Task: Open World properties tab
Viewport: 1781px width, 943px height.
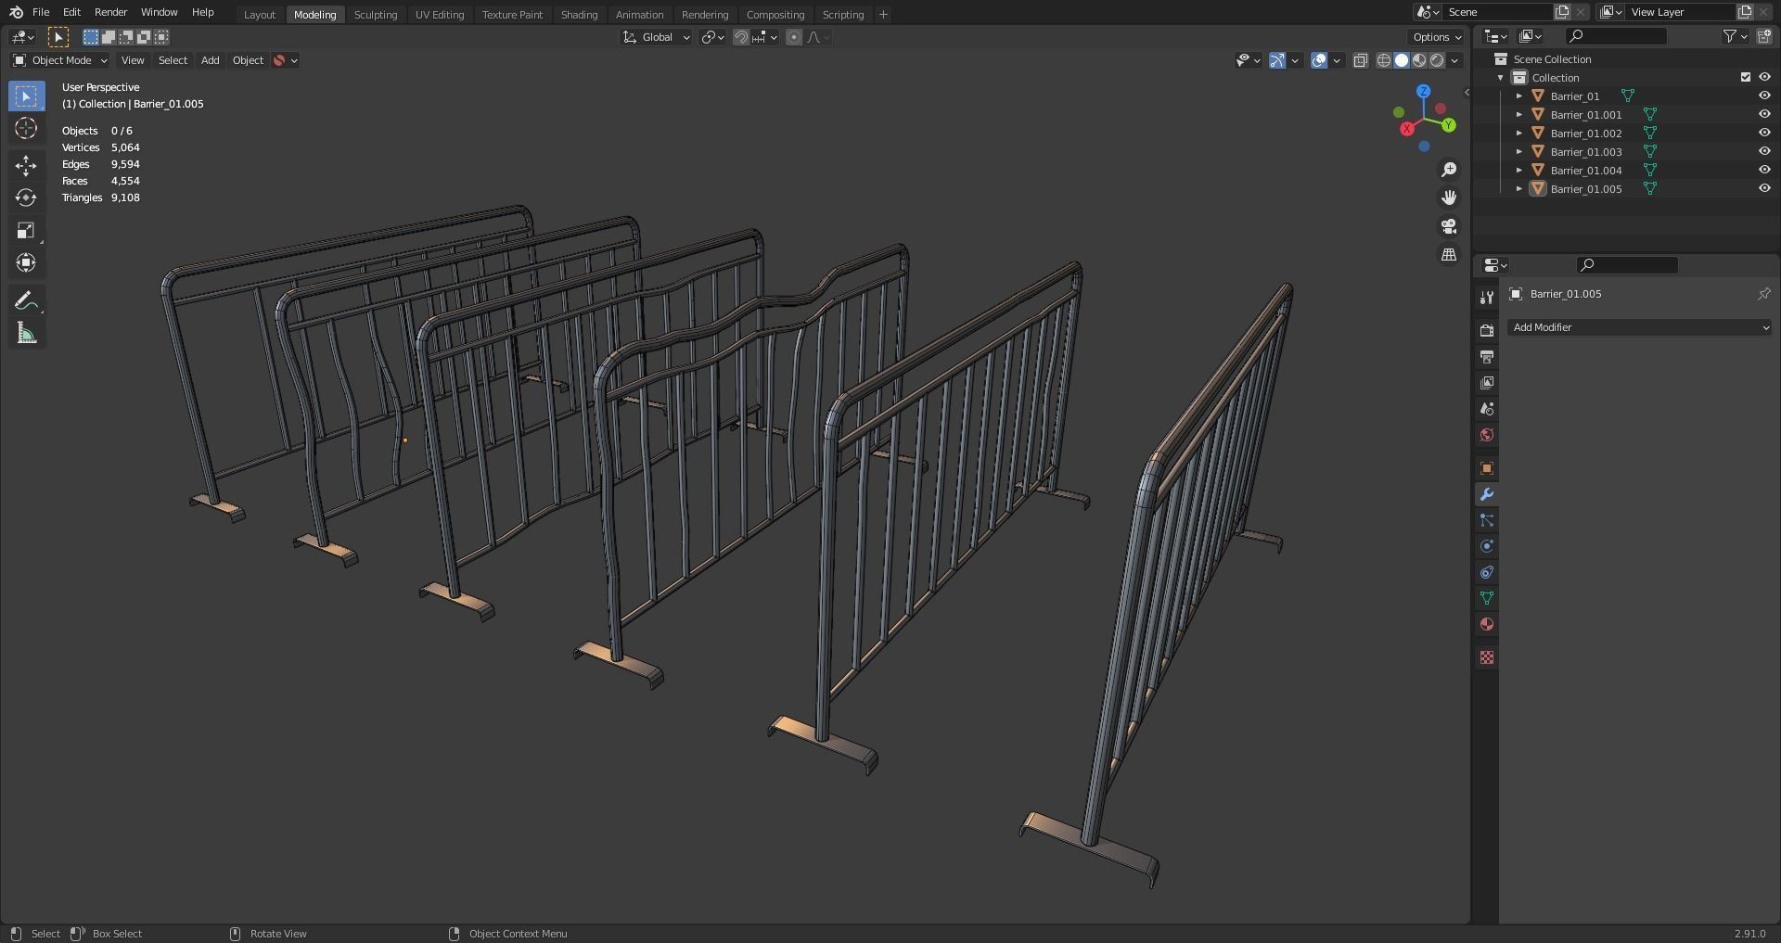Action: tap(1487, 435)
